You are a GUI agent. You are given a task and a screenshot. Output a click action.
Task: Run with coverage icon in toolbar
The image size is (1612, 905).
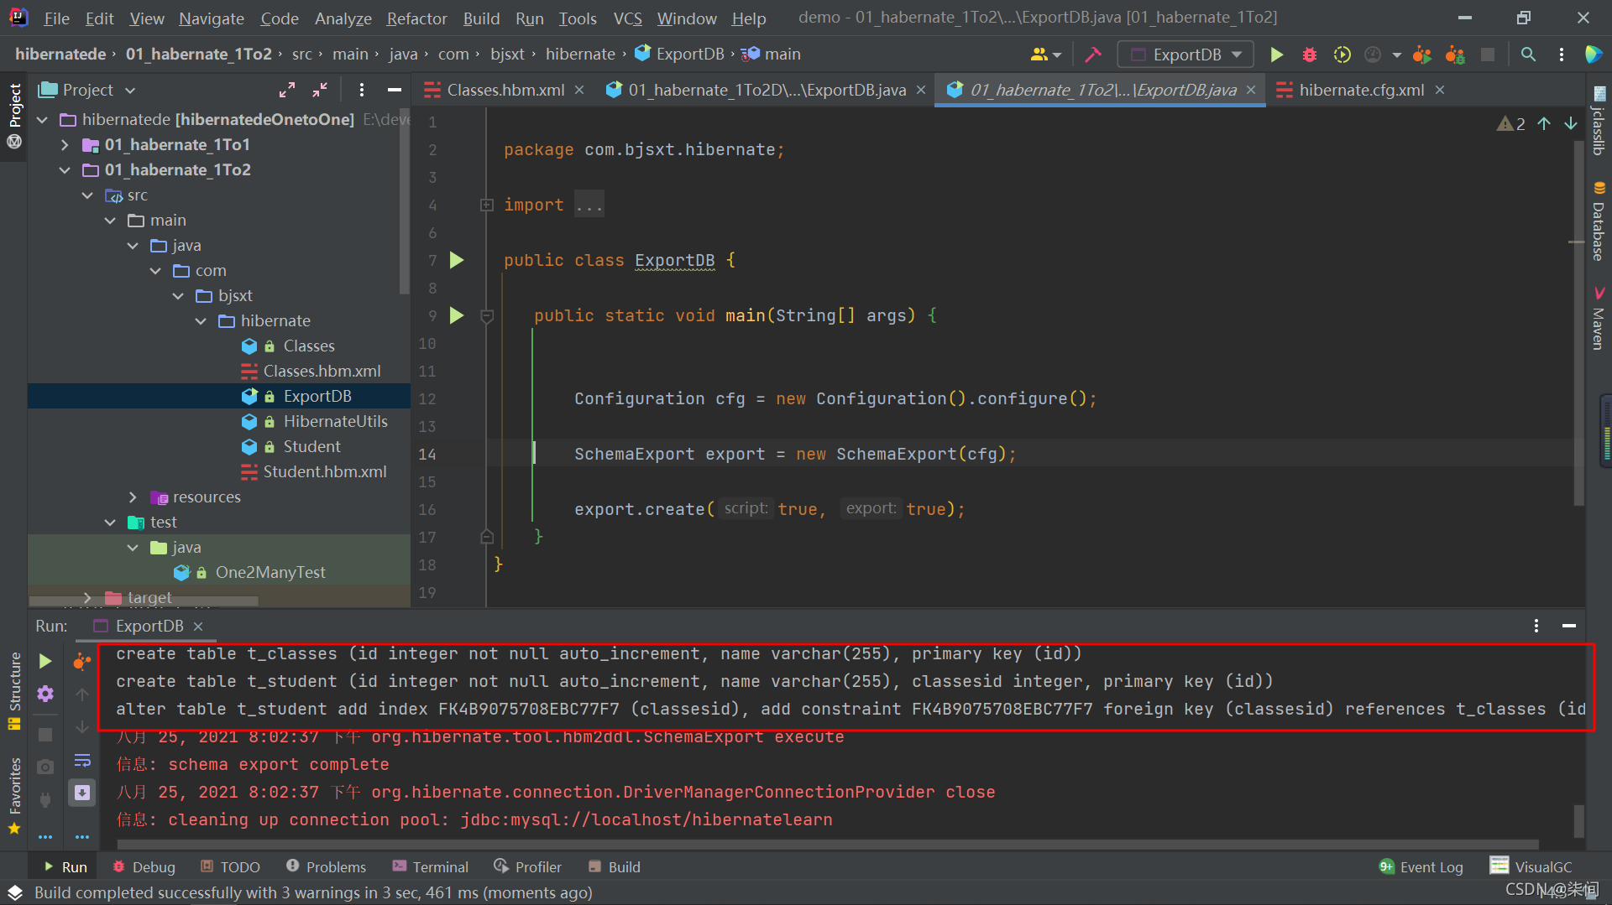point(1342,55)
